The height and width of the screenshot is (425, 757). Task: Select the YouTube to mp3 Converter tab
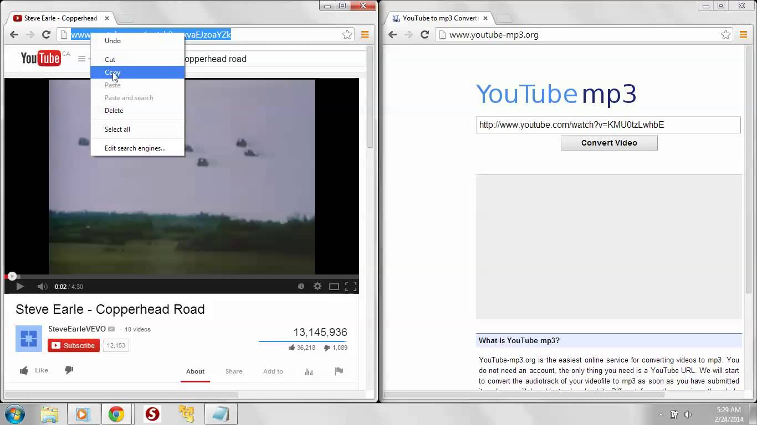point(438,18)
